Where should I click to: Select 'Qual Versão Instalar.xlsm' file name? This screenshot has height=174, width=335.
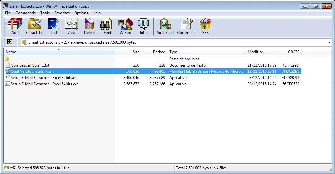(x=32, y=71)
